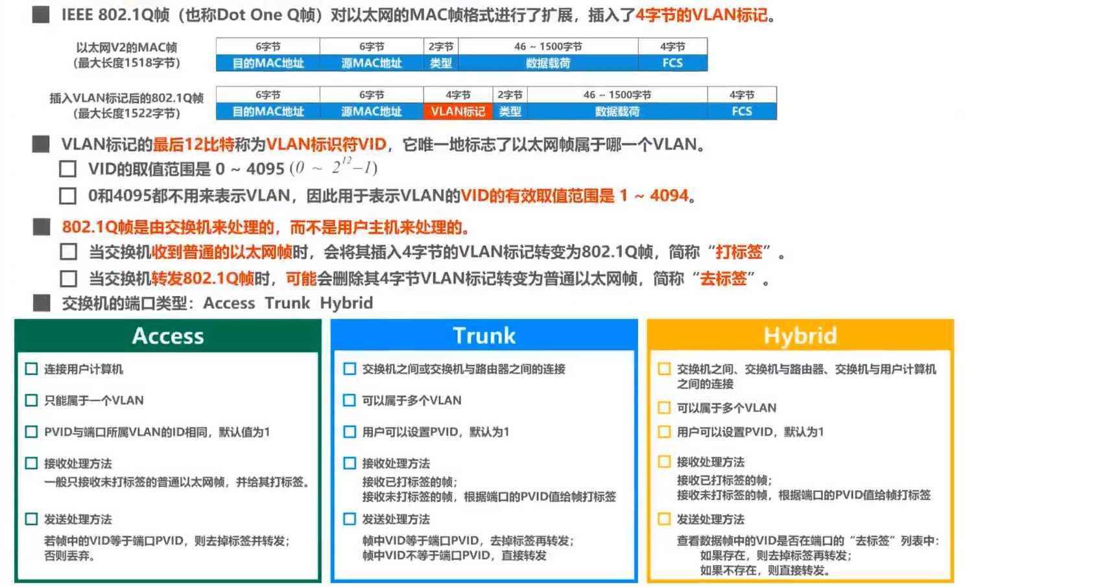Expand the 发送处理方法 item in the Hybrid panel

coord(713,519)
